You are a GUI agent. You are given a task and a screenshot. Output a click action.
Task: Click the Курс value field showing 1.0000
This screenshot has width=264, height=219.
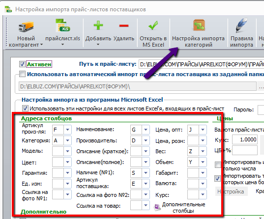[x=245, y=139]
